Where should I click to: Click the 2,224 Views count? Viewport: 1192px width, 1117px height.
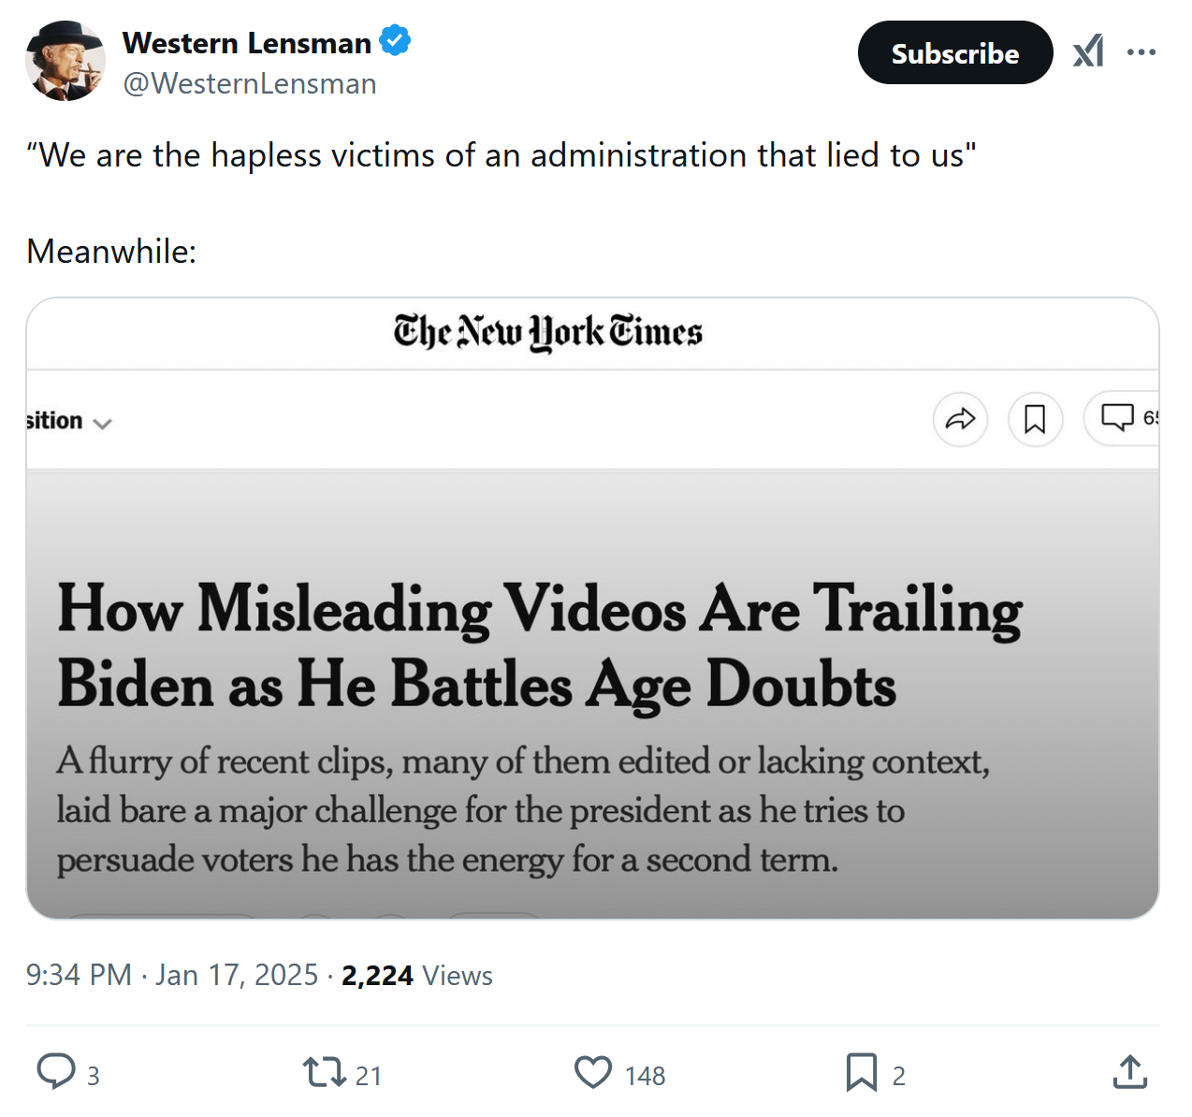click(x=416, y=976)
